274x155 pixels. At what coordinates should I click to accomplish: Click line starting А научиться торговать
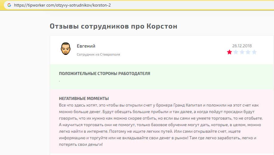pos(160,125)
